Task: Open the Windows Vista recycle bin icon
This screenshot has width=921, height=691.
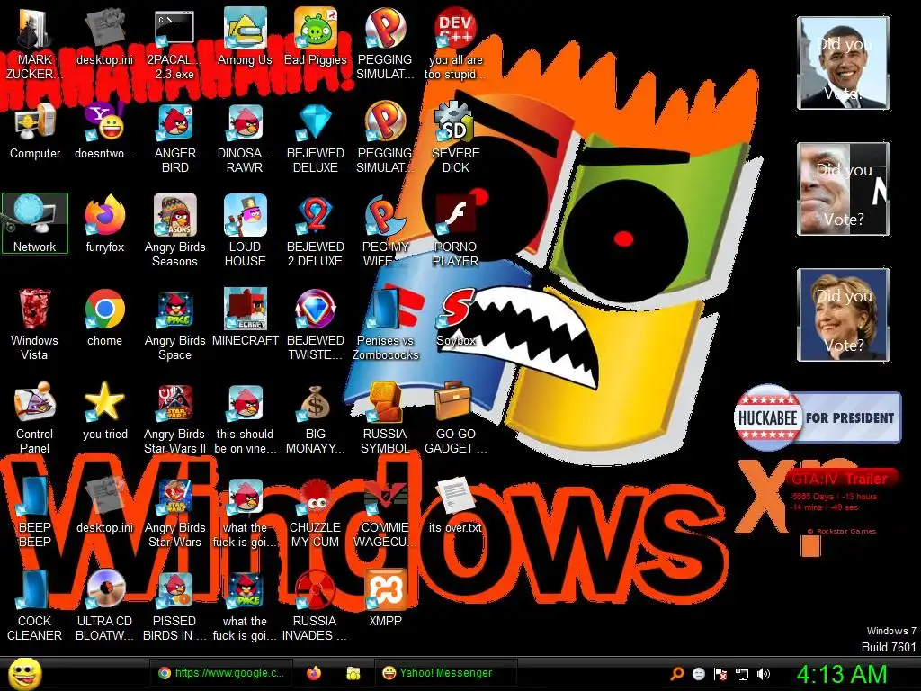Action: [x=34, y=324]
